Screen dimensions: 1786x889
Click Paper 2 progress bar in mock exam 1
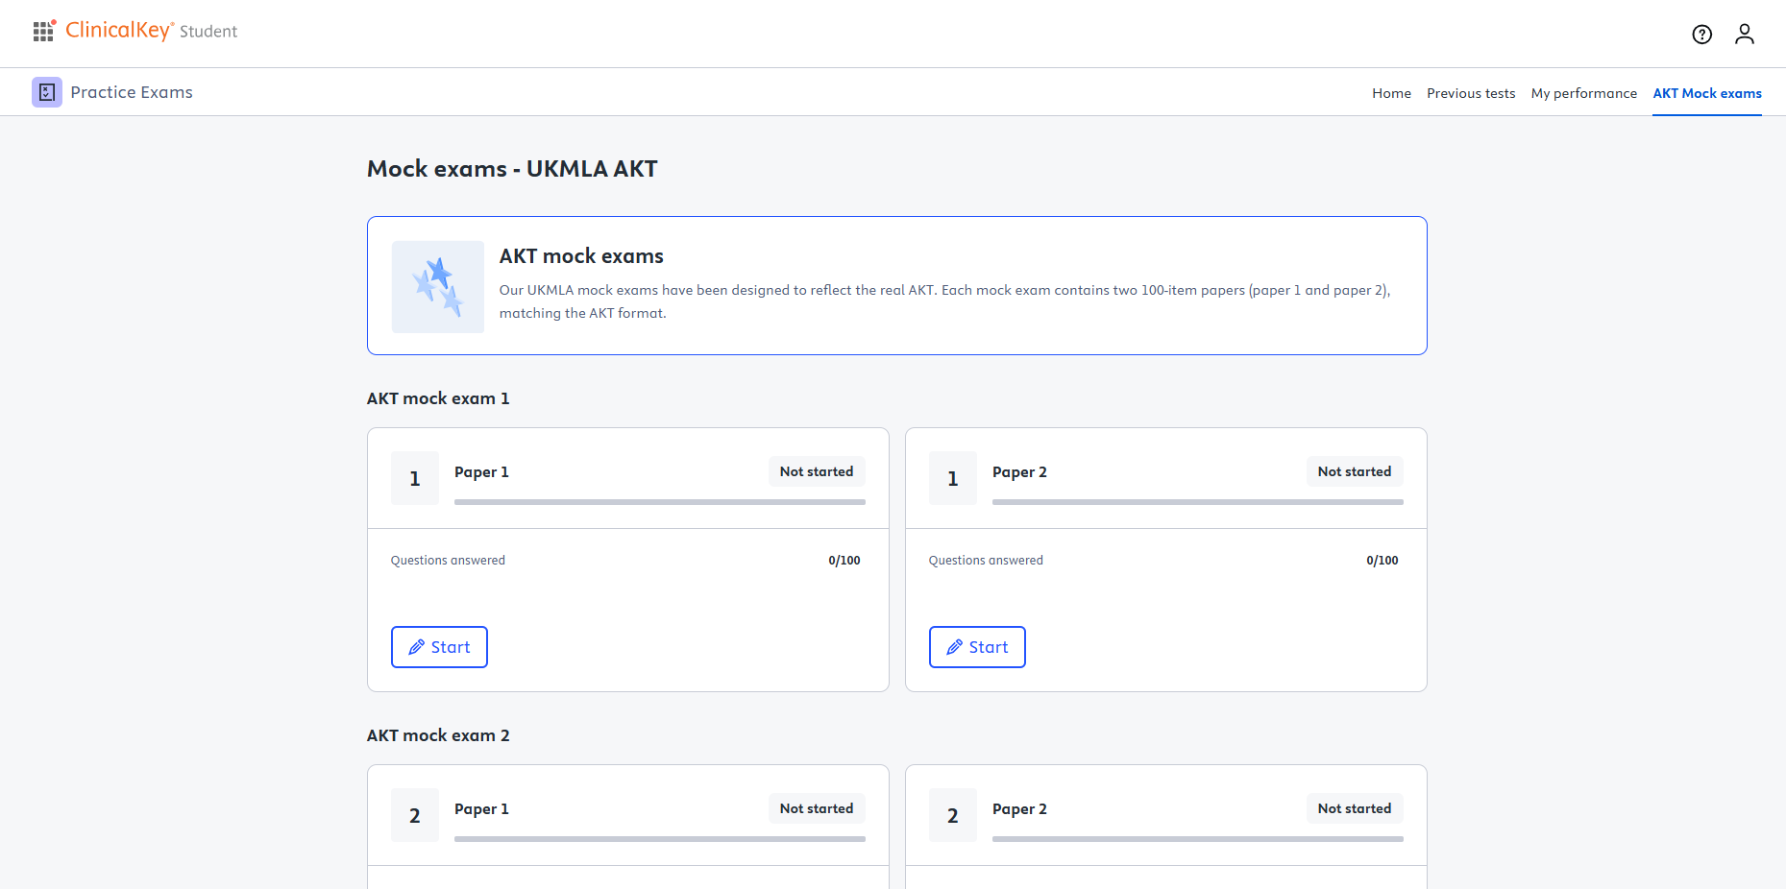pyautogui.click(x=1197, y=501)
